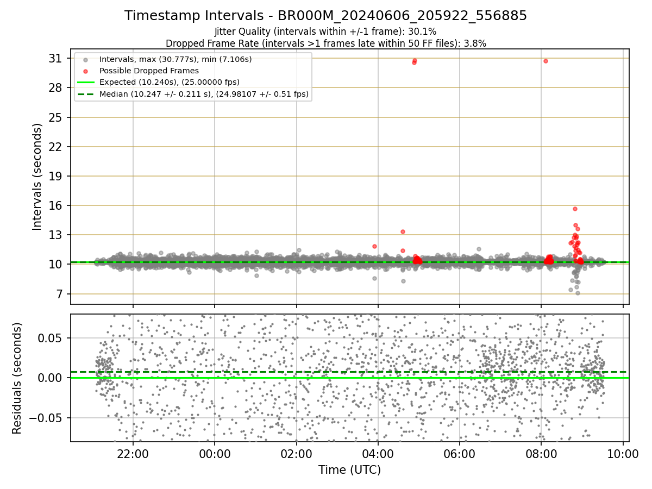The height and width of the screenshot is (489, 652).
Task: Click the 'Intervals (seconds)' y-axis label
Action: (x=37, y=177)
